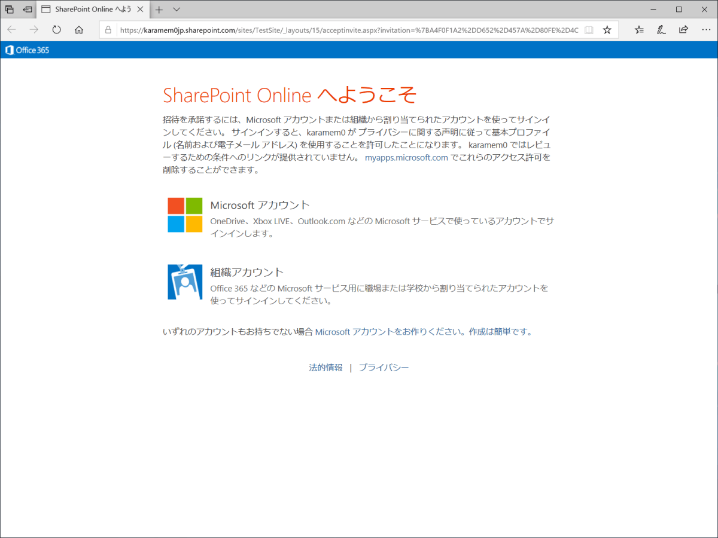Open the 法的情報 footer link

[325, 368]
